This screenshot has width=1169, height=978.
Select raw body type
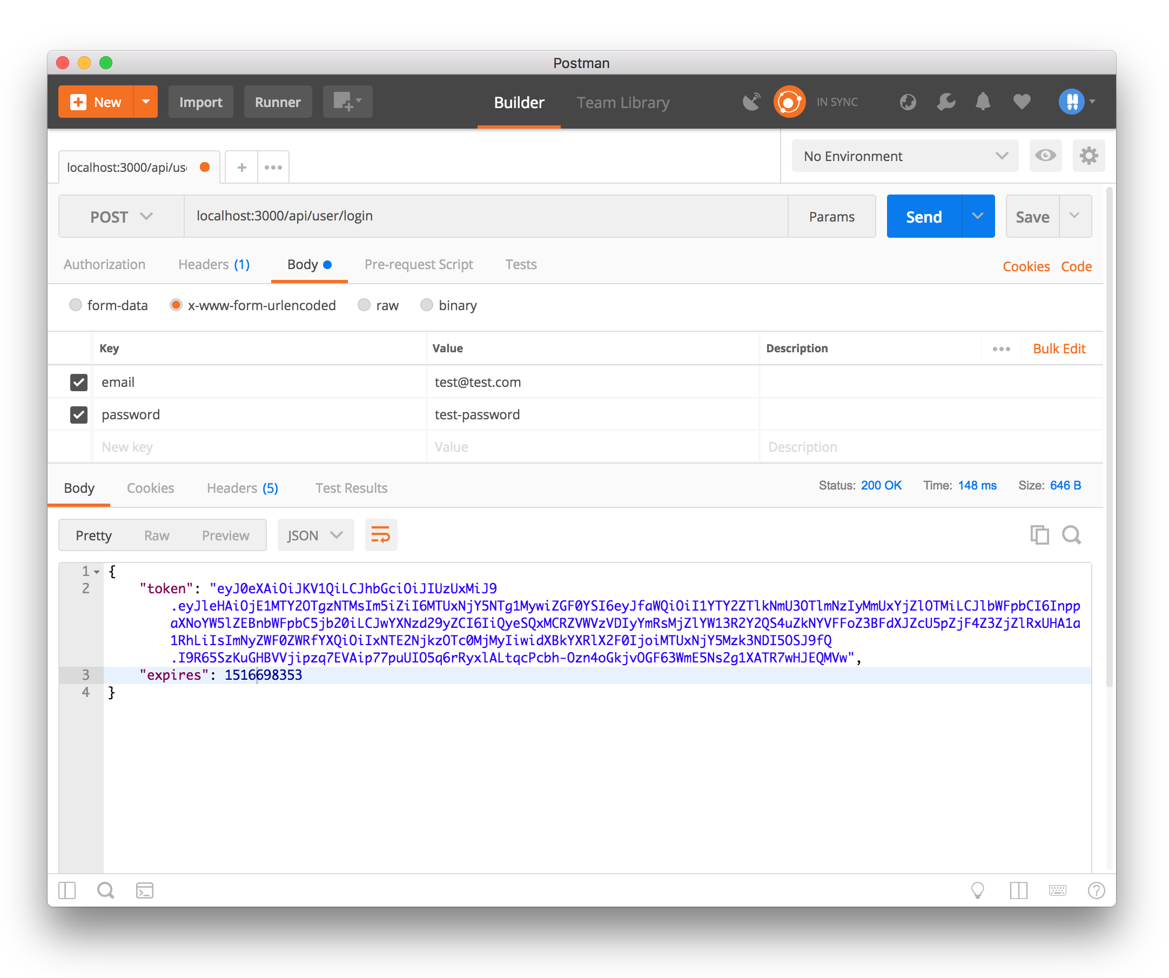[364, 305]
